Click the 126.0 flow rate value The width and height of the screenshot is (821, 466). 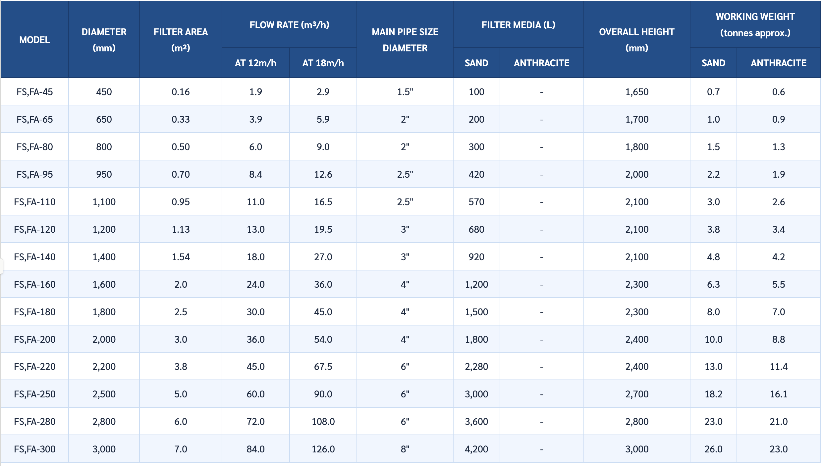point(323,449)
